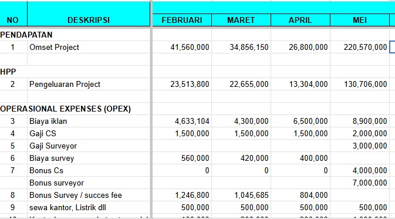Select the MARET column header cell
The image size is (395, 219).
241,20
